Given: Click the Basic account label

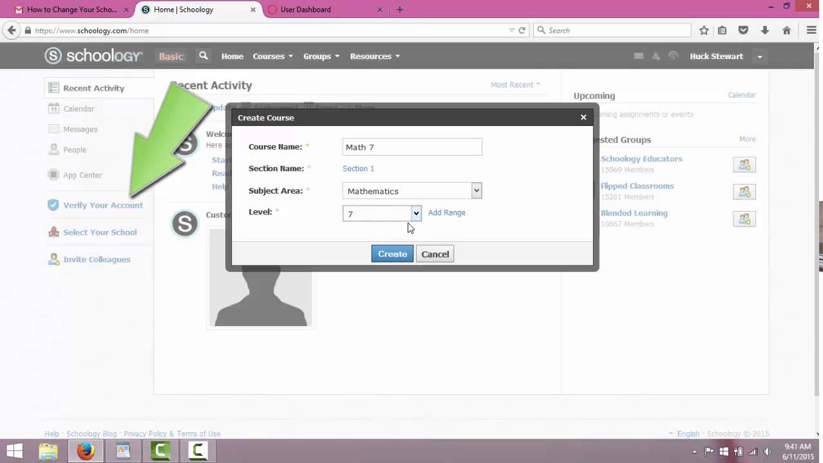Looking at the screenshot, I should 171,56.
